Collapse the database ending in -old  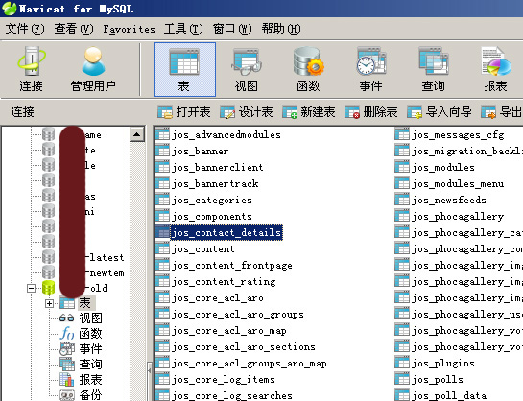31,288
